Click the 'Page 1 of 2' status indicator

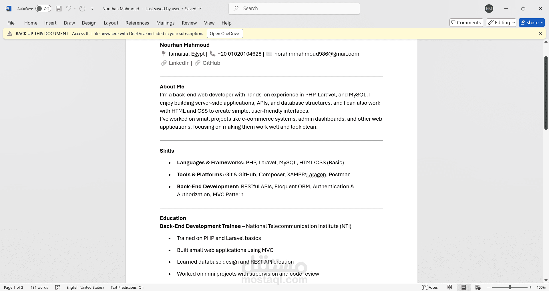tap(13, 287)
